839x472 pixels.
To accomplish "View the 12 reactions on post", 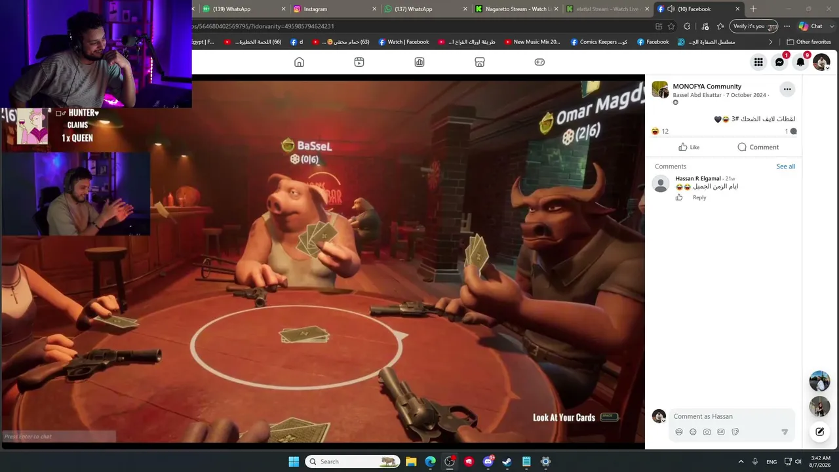I will (x=660, y=131).
